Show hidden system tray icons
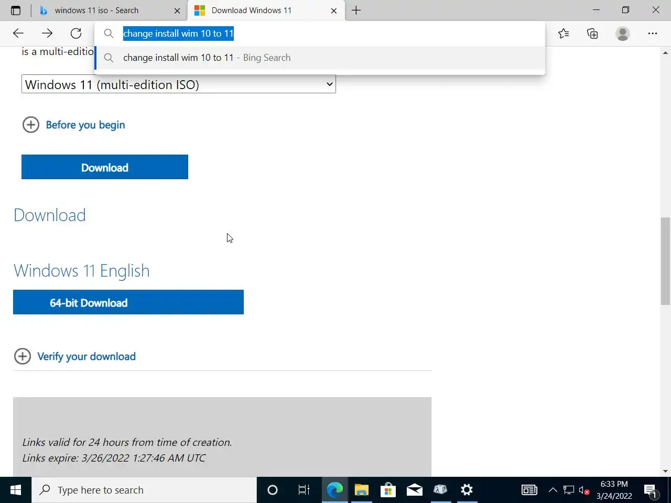Image resolution: width=671 pixels, height=503 pixels. [553, 490]
